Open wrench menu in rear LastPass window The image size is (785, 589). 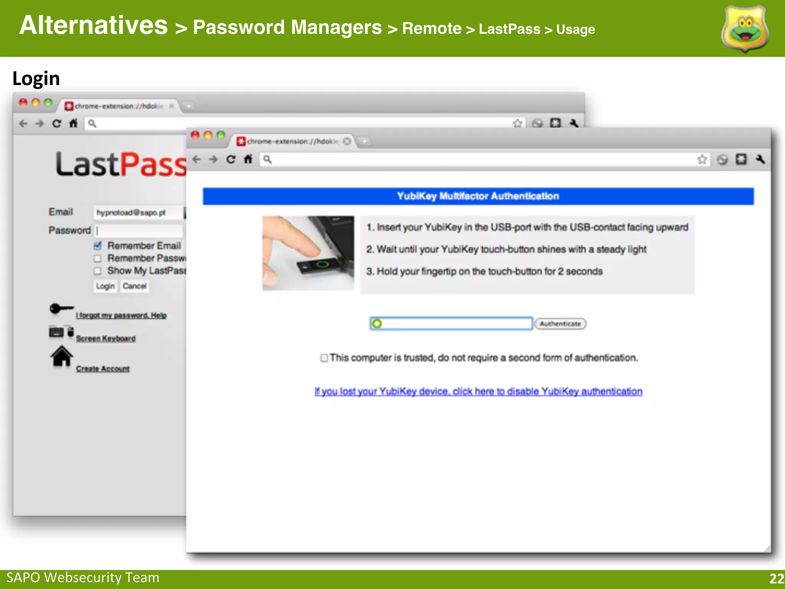(574, 123)
